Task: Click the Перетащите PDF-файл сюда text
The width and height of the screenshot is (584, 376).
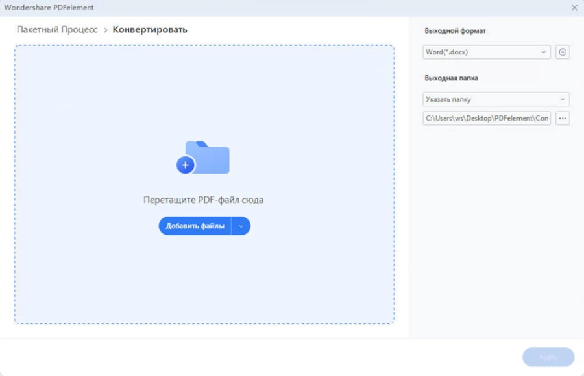Action: coord(203,200)
